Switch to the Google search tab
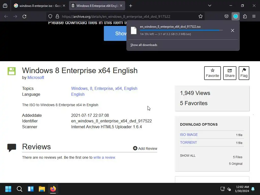Viewport: 260px width, 195px height. (39, 6)
